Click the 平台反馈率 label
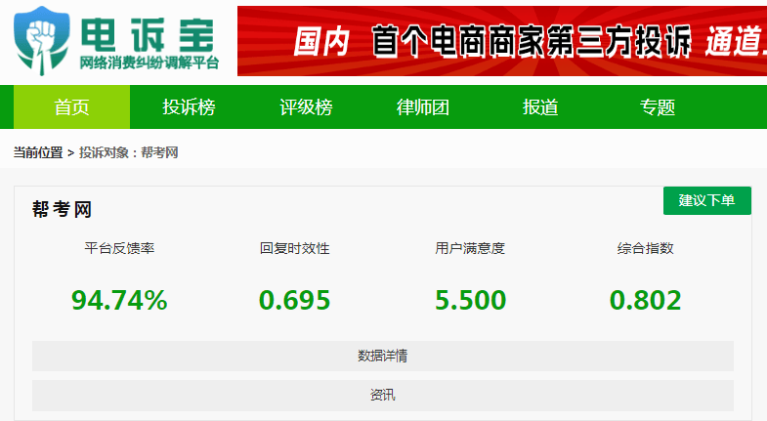This screenshot has width=767, height=421. click(x=119, y=248)
